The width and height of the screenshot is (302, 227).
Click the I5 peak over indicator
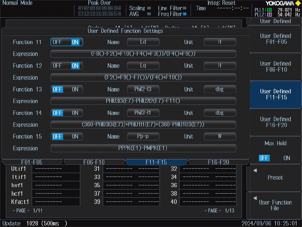pos(104,14)
